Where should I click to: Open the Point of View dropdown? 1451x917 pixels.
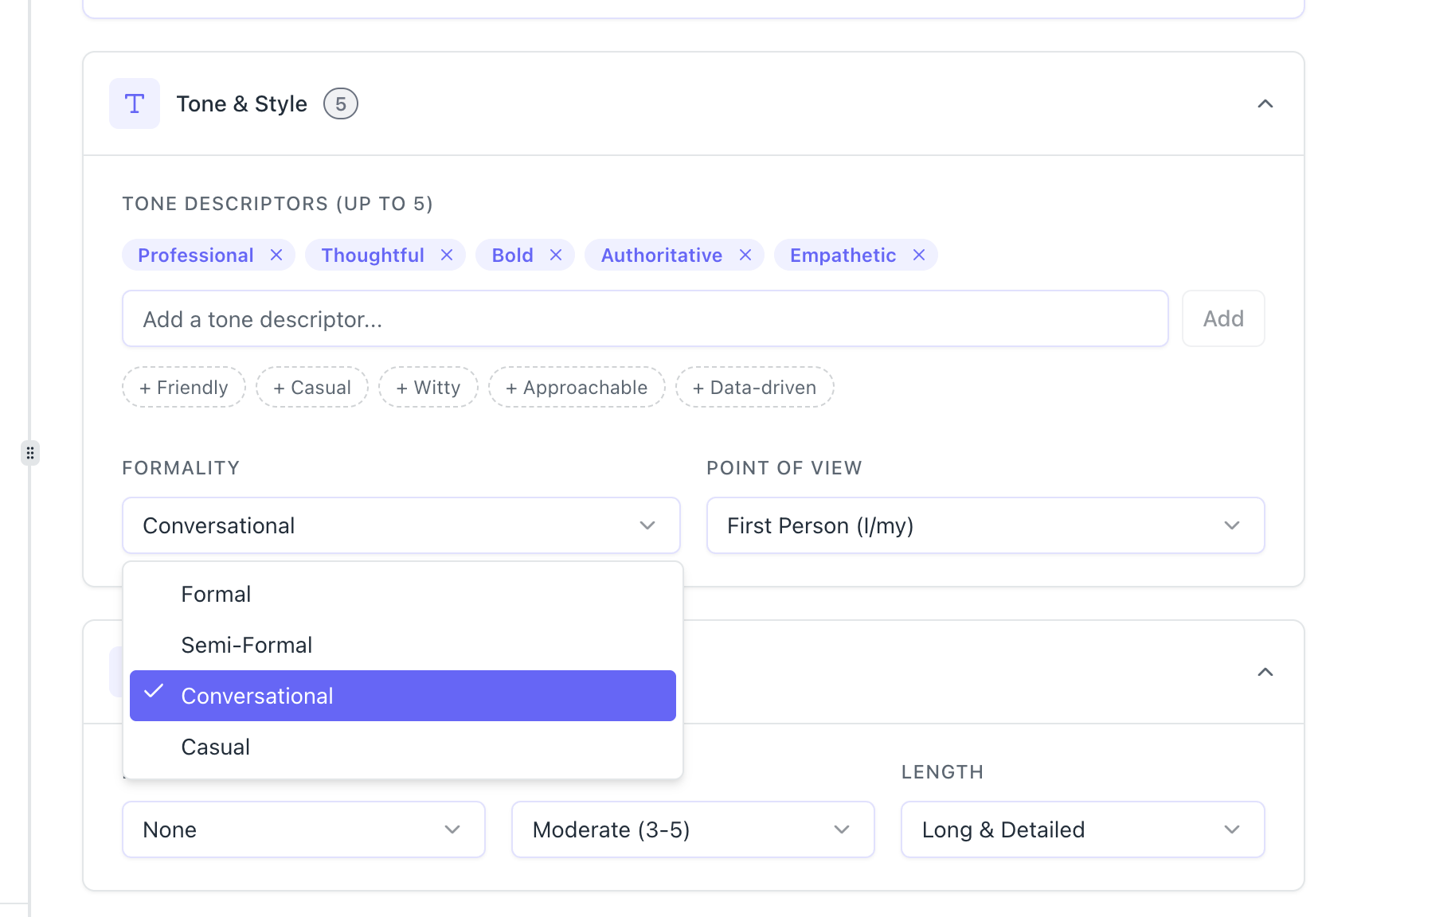(985, 525)
